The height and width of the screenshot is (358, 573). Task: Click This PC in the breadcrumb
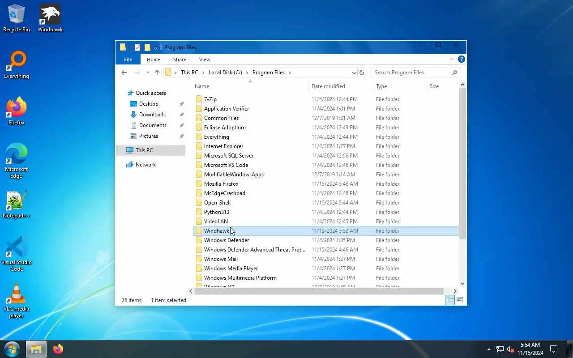pyautogui.click(x=189, y=72)
